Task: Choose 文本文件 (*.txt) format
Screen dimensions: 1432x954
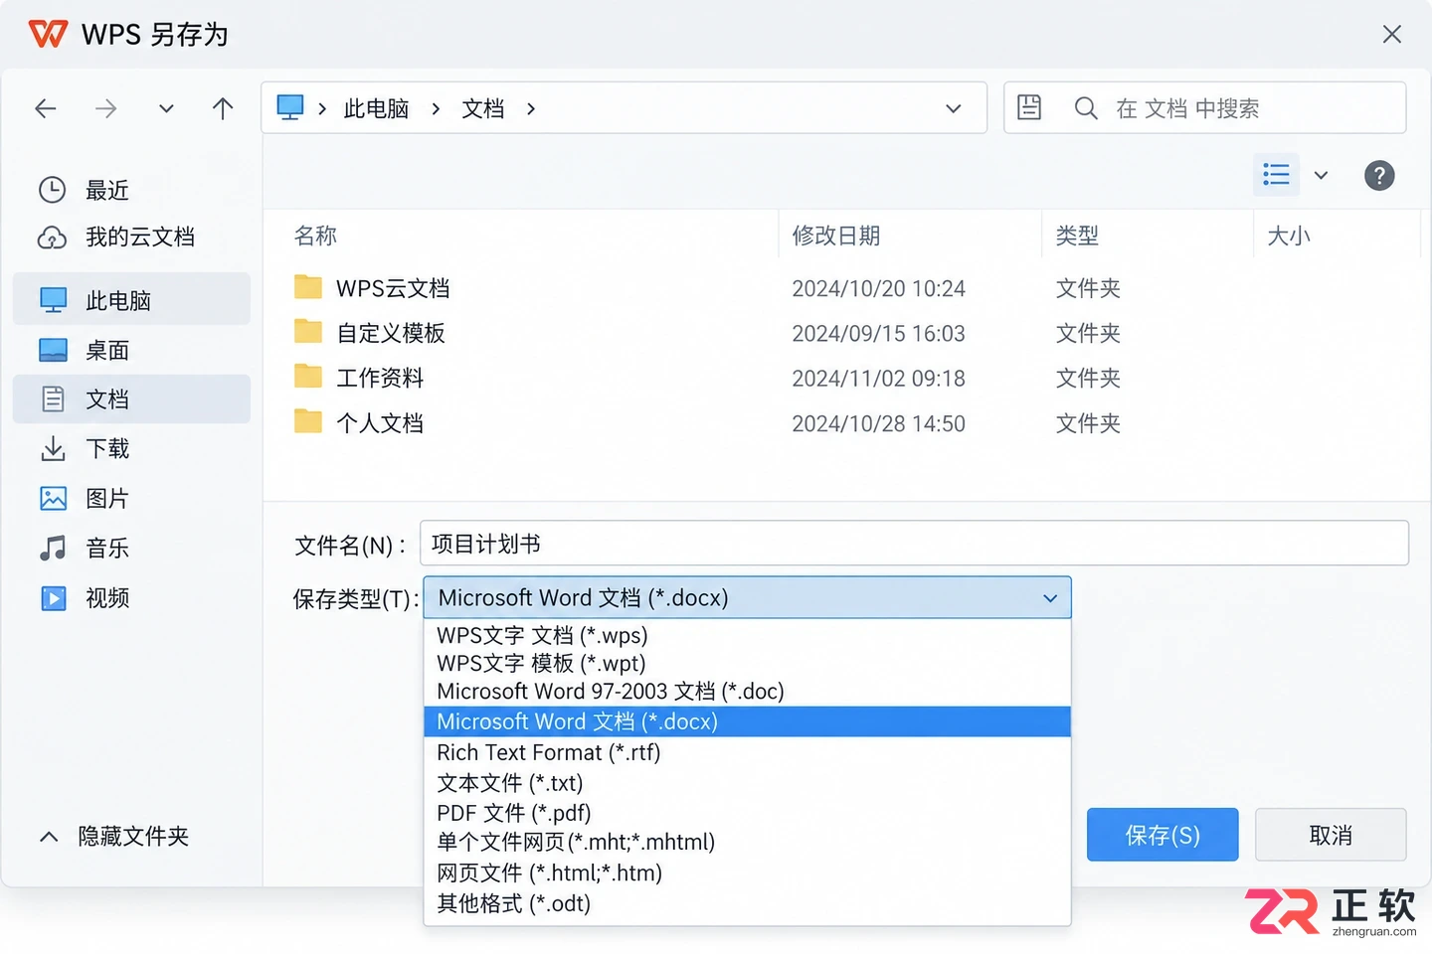Action: click(x=747, y=783)
